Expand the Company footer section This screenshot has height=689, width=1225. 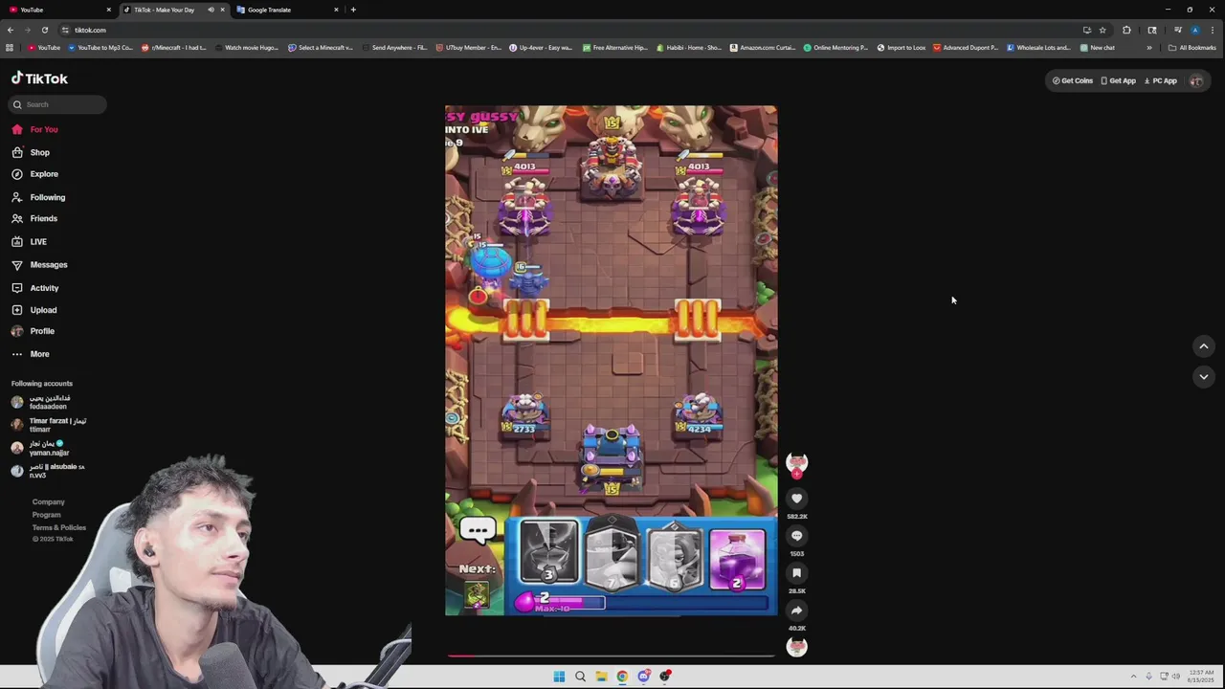48,501
